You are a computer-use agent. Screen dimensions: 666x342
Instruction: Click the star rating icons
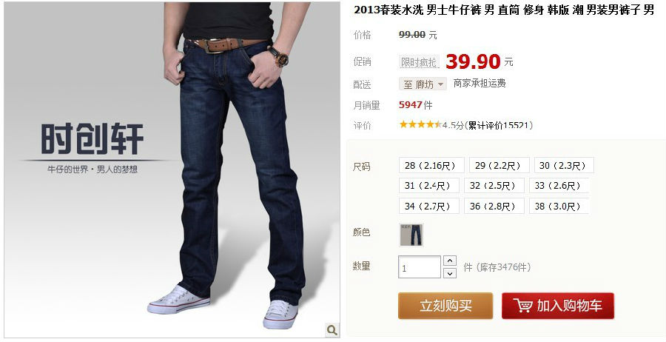[x=420, y=125]
